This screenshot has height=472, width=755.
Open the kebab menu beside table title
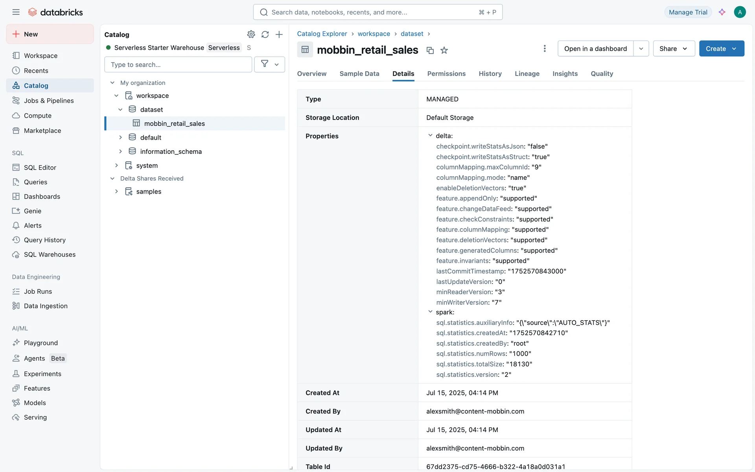[545, 49]
